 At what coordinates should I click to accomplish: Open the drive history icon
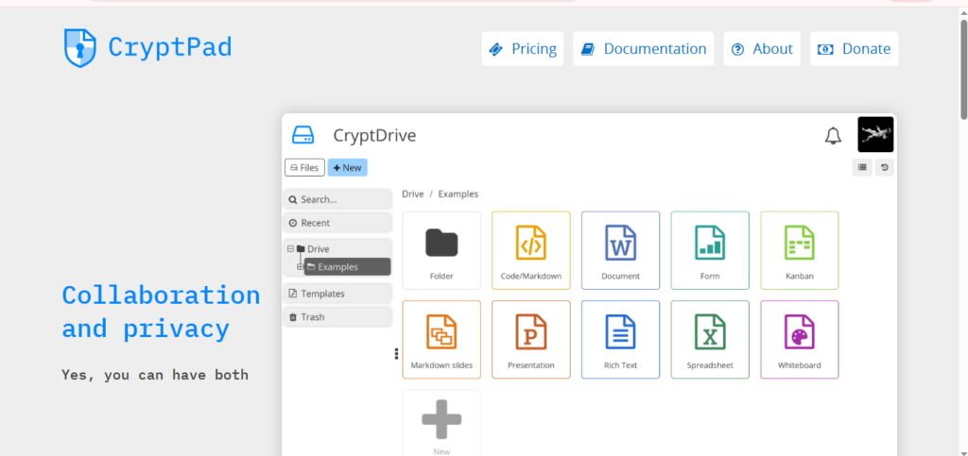coord(885,167)
